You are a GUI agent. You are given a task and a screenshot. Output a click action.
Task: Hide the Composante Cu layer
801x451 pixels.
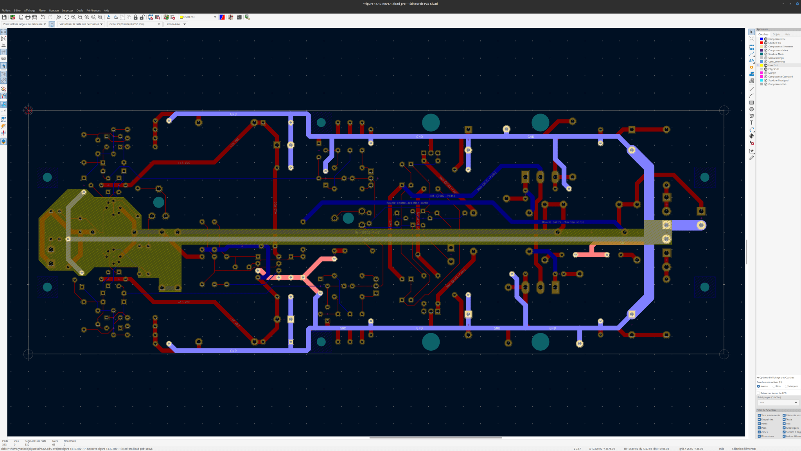(766, 39)
